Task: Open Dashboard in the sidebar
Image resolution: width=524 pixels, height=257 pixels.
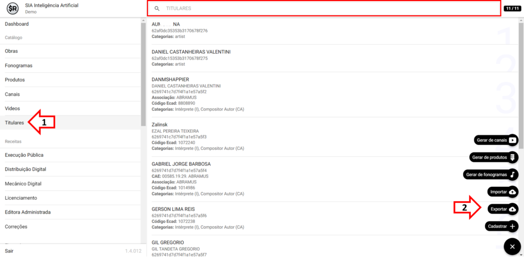Action: [x=17, y=24]
